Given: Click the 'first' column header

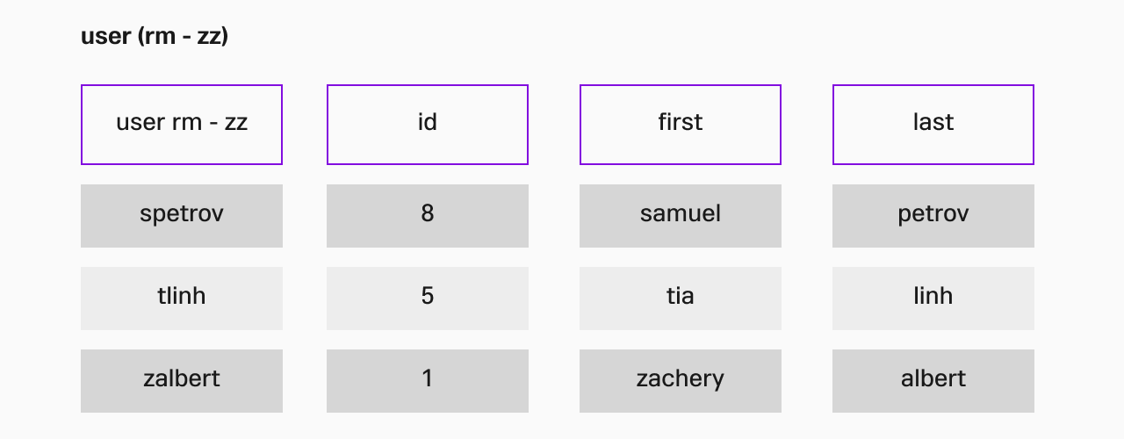Looking at the screenshot, I should click(681, 125).
